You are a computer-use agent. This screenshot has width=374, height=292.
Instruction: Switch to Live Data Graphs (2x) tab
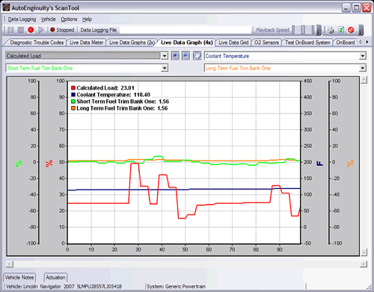click(x=132, y=43)
